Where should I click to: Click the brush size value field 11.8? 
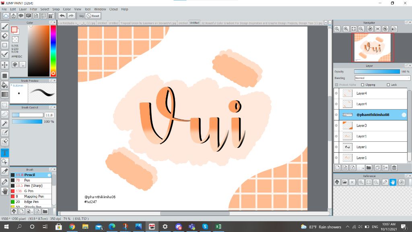point(49,115)
